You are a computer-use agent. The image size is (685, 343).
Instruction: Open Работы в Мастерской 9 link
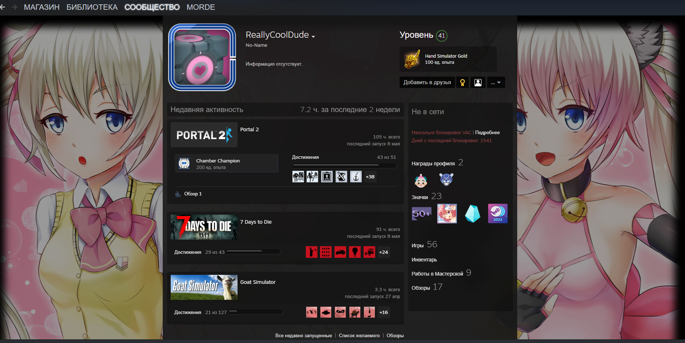tap(441, 273)
